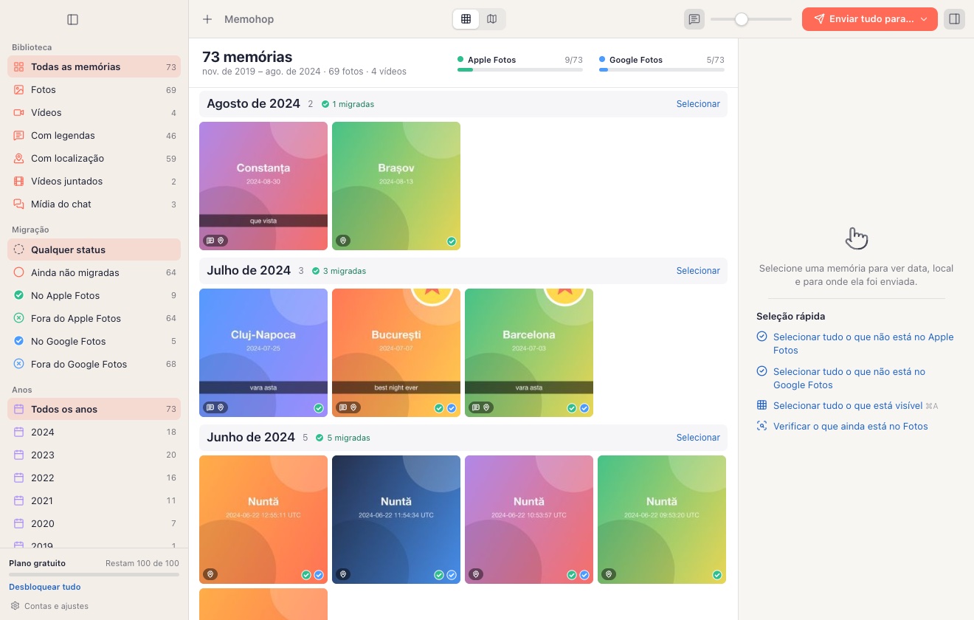Filter memories by year 2022

94,478
